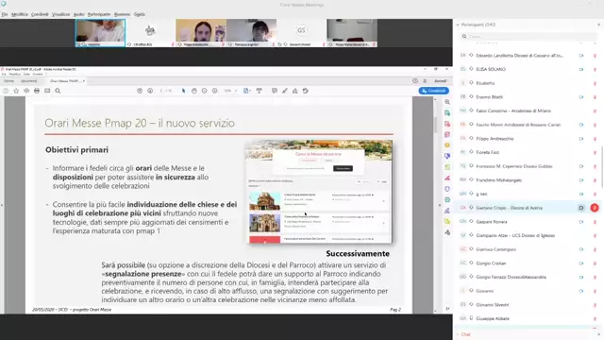Toggle microphone mute for Filippo Andreacchio
The height and width of the screenshot is (340, 604).
coord(595,139)
